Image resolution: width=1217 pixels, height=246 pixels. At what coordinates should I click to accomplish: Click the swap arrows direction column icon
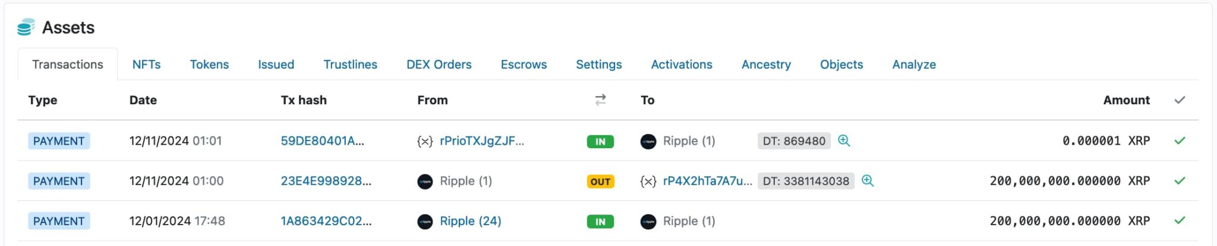pyautogui.click(x=600, y=100)
